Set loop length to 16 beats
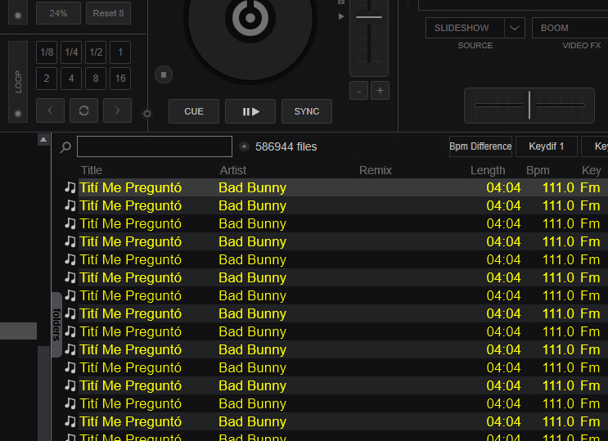 tap(120, 79)
